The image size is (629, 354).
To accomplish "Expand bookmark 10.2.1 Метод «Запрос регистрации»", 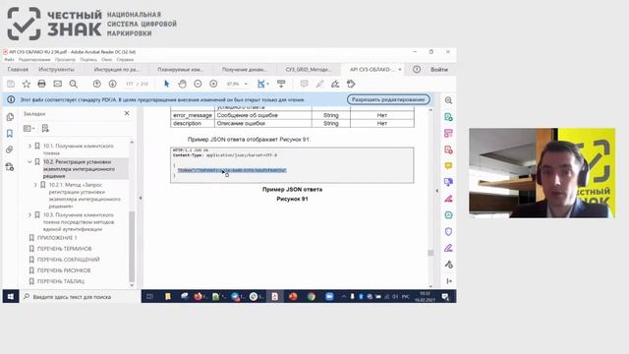I will click(x=35, y=185).
